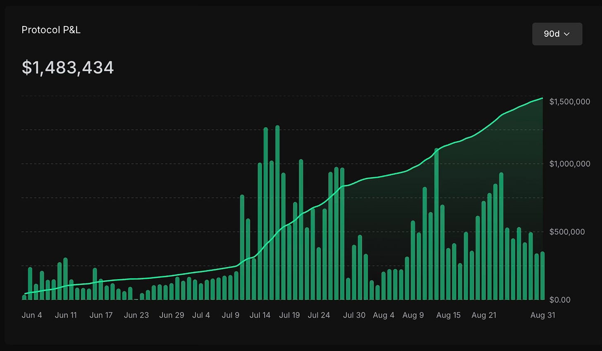Click the Protocol P&L title
Screen dimensions: 602x351
51,30
